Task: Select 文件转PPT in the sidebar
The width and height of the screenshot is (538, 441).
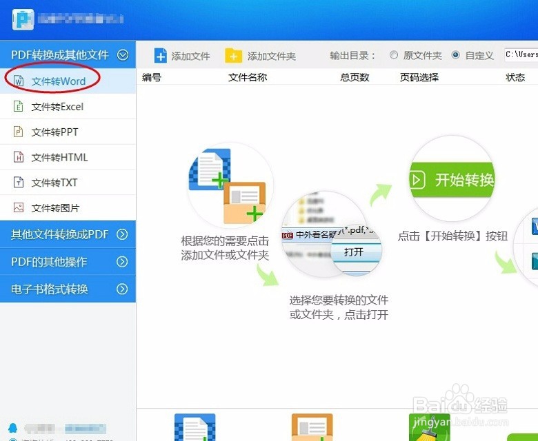Action: [68, 132]
